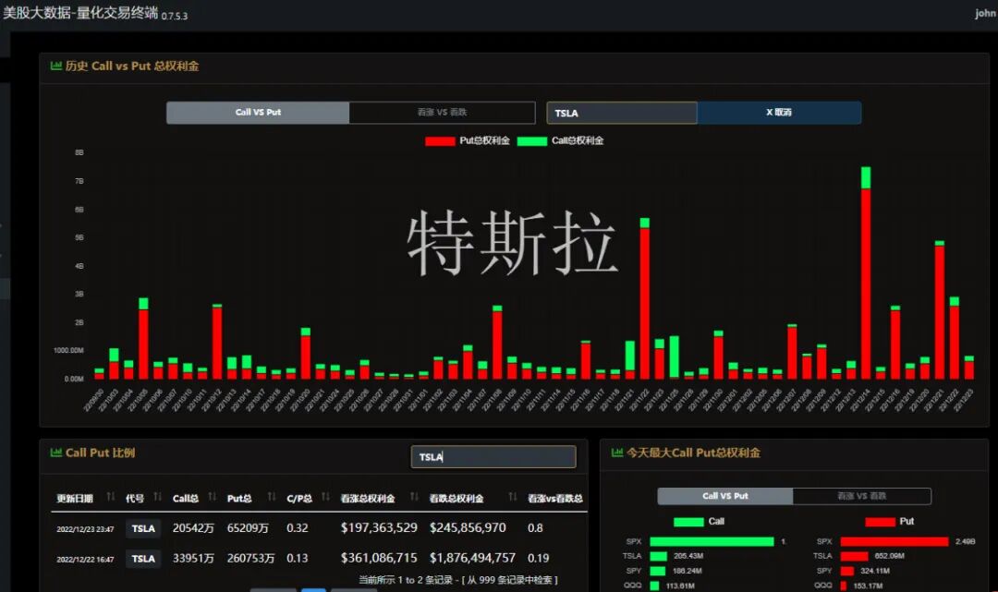Click chart icon beside Call Put 比例 title
This screenshot has height=592, width=998.
[x=56, y=453]
